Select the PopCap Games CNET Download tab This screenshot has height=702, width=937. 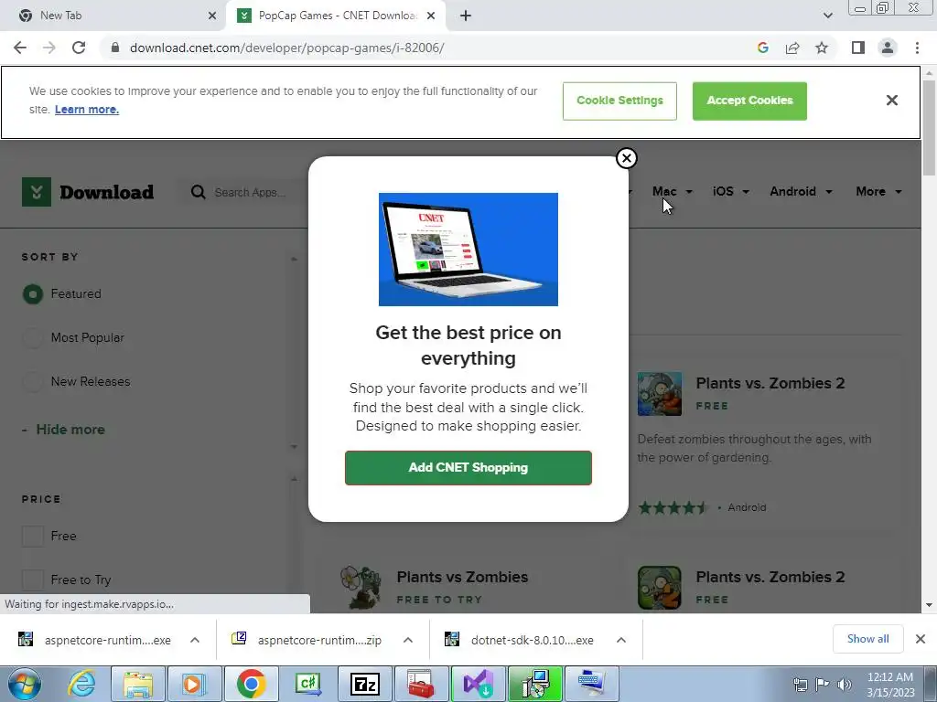coord(337,16)
